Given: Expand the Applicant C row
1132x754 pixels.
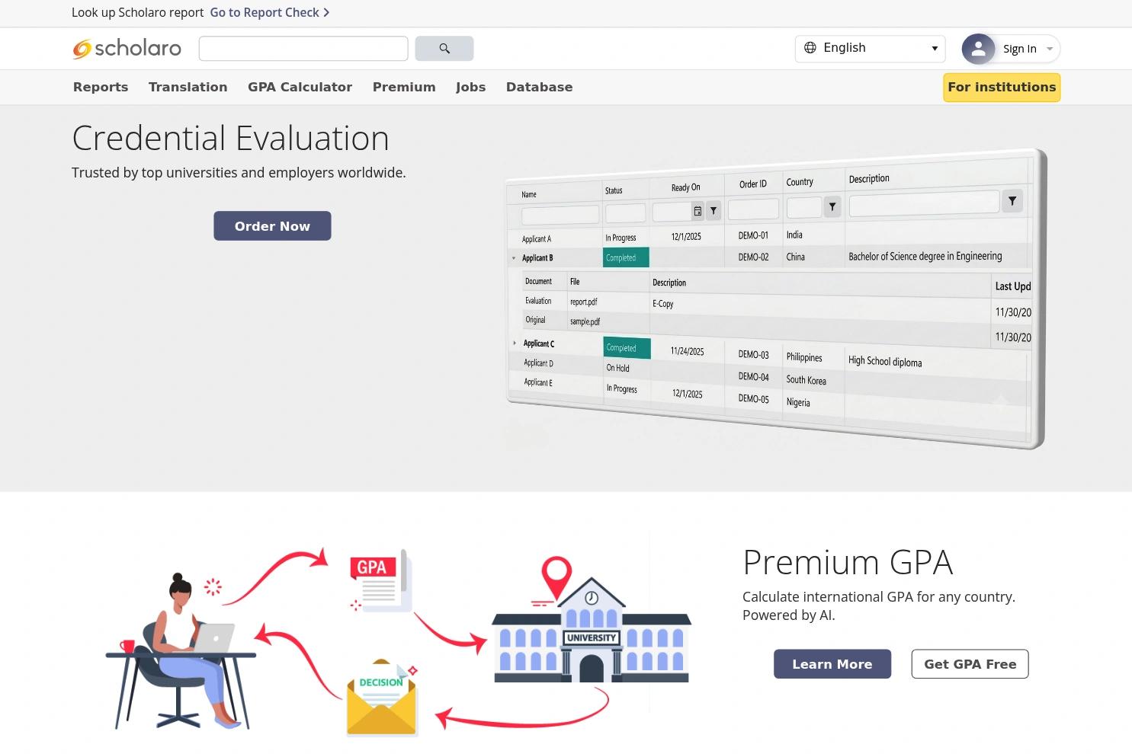Looking at the screenshot, I should 515,343.
